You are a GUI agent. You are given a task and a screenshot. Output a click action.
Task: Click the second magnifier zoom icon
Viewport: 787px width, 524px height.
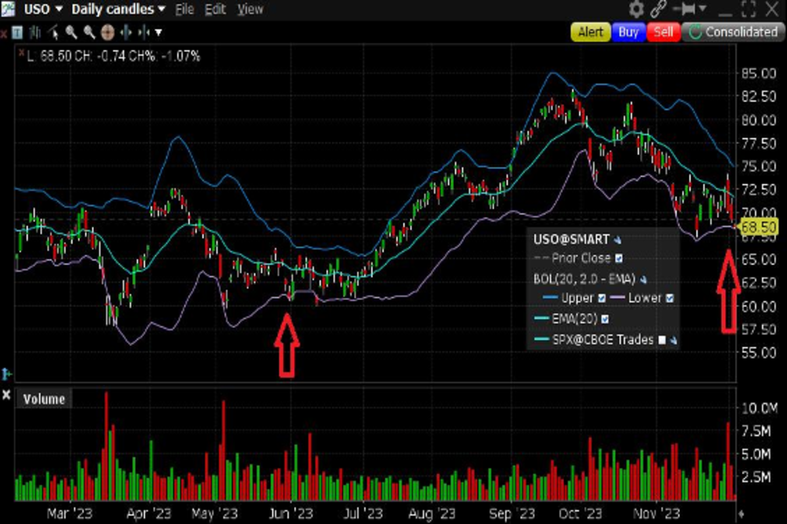90,31
